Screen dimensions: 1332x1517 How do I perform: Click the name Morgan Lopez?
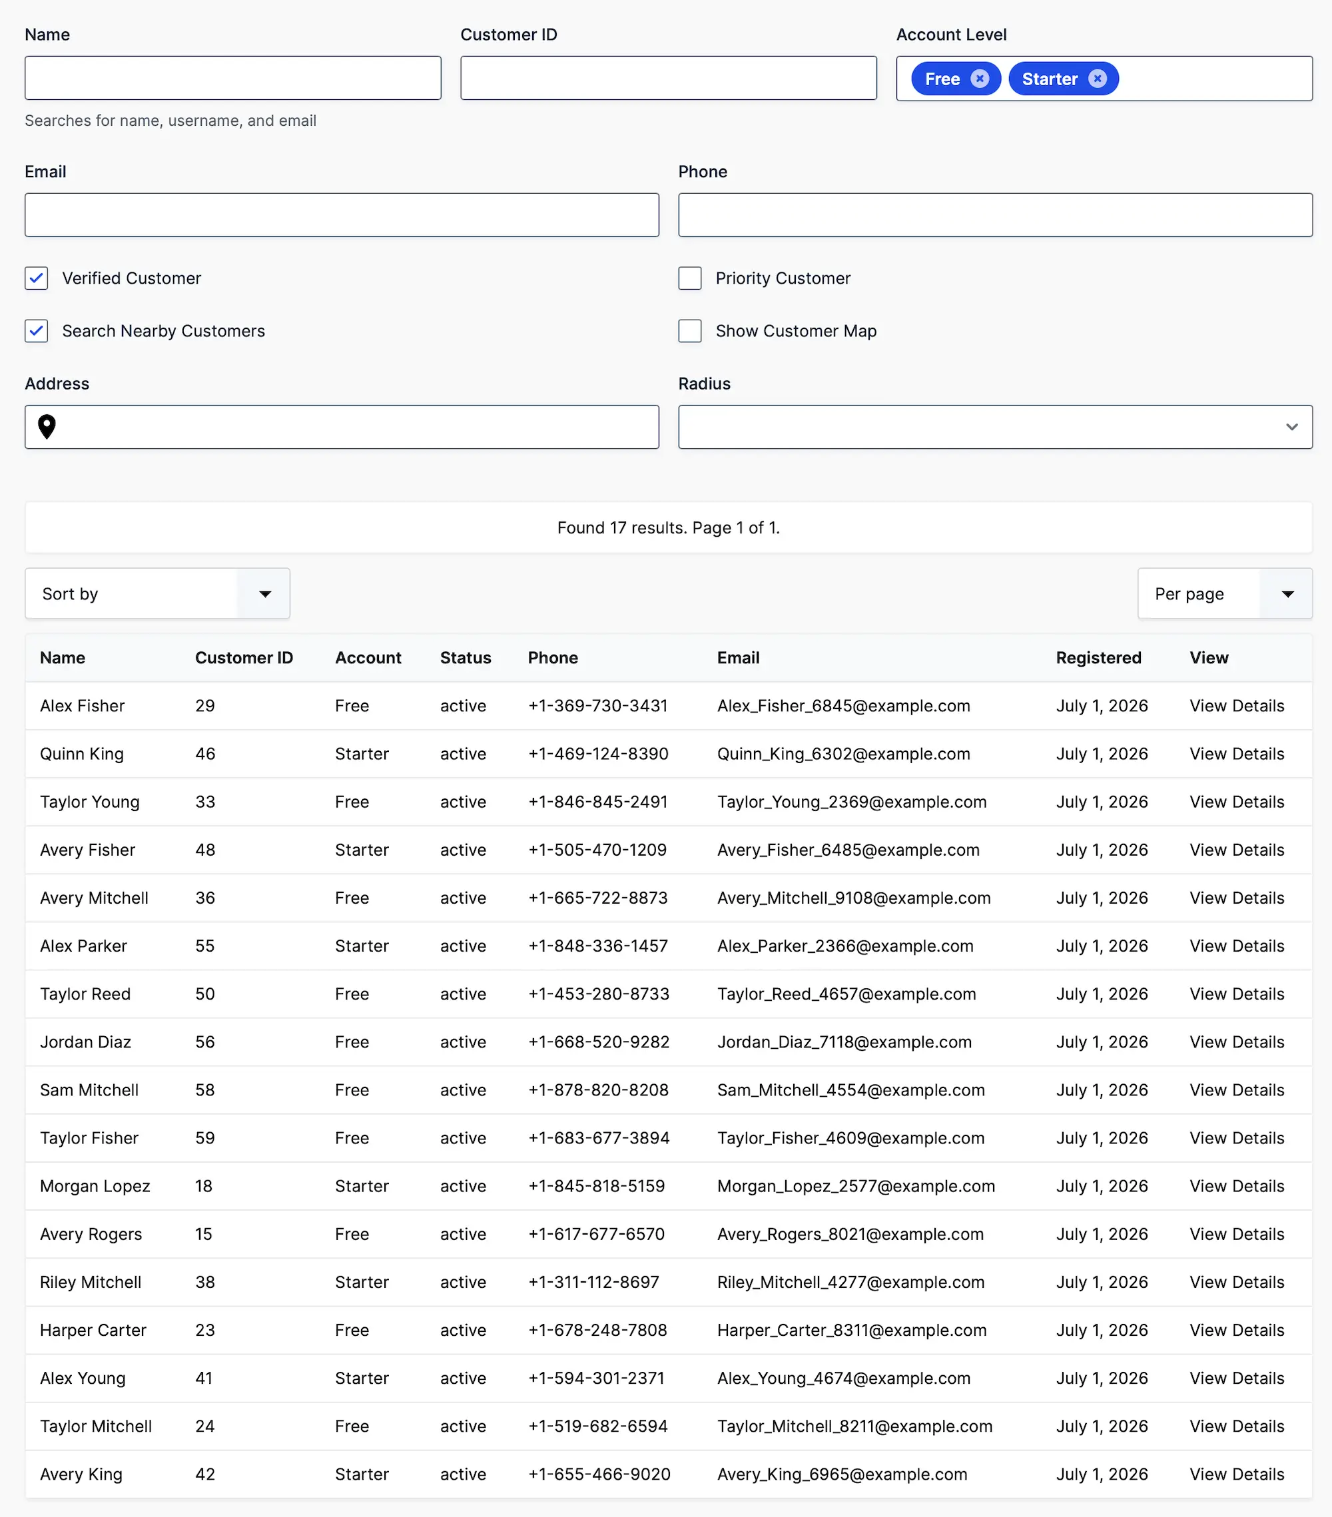(95, 1186)
